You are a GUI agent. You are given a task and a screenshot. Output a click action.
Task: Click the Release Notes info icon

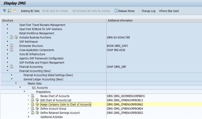(116, 11)
